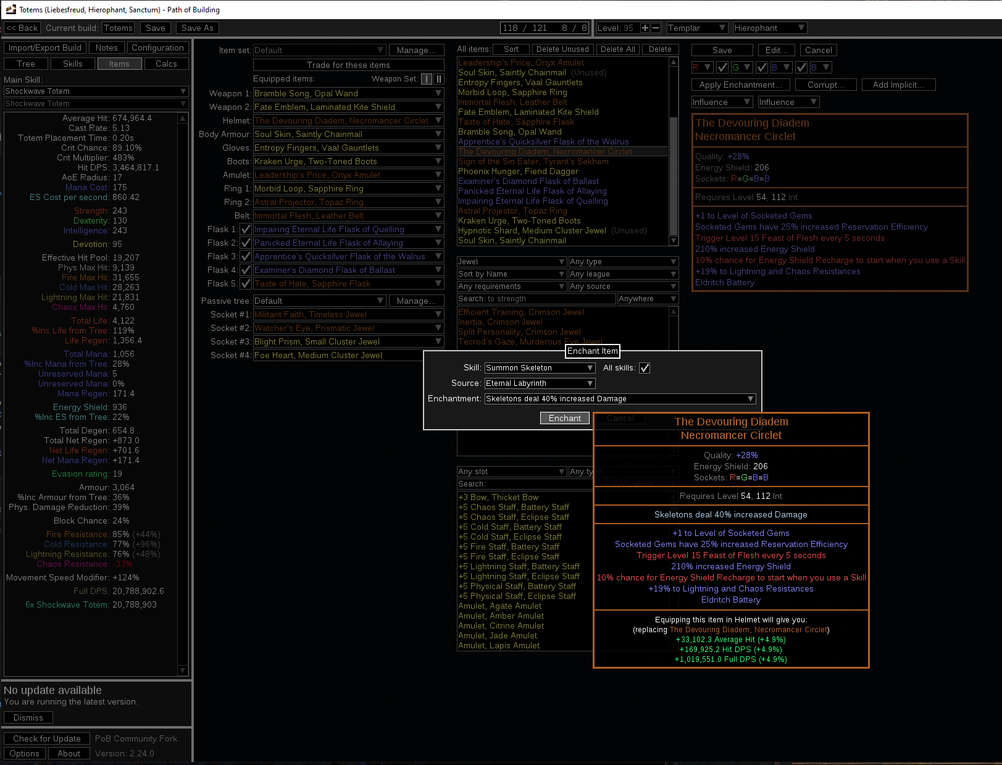This screenshot has height=765, width=1002.
Task: Click Check for Update button
Action: point(47,738)
